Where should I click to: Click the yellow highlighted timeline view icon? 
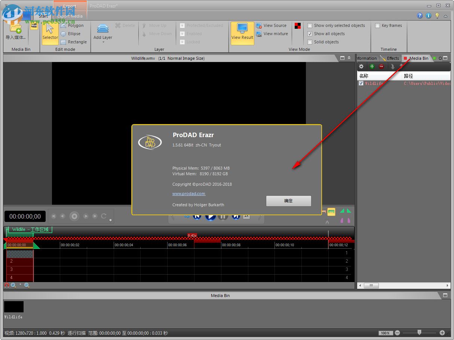[331, 212]
